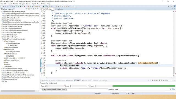The image size is (176, 99).
Task: Close the MyUtilsTest.java editor tab
Action: (53, 9)
